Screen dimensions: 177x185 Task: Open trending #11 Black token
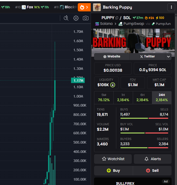66,7
